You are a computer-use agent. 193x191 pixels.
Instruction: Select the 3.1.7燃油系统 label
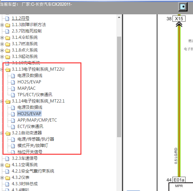coord(24,44)
